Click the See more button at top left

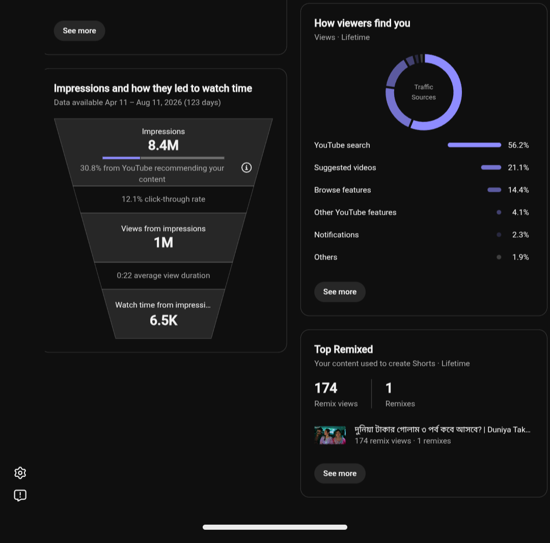[x=79, y=31]
